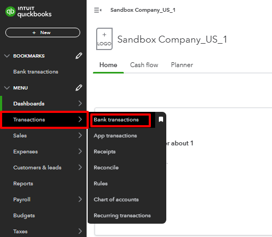Edit bookmarks with the pencil icon
The width and height of the screenshot is (272, 237).
[x=79, y=56]
